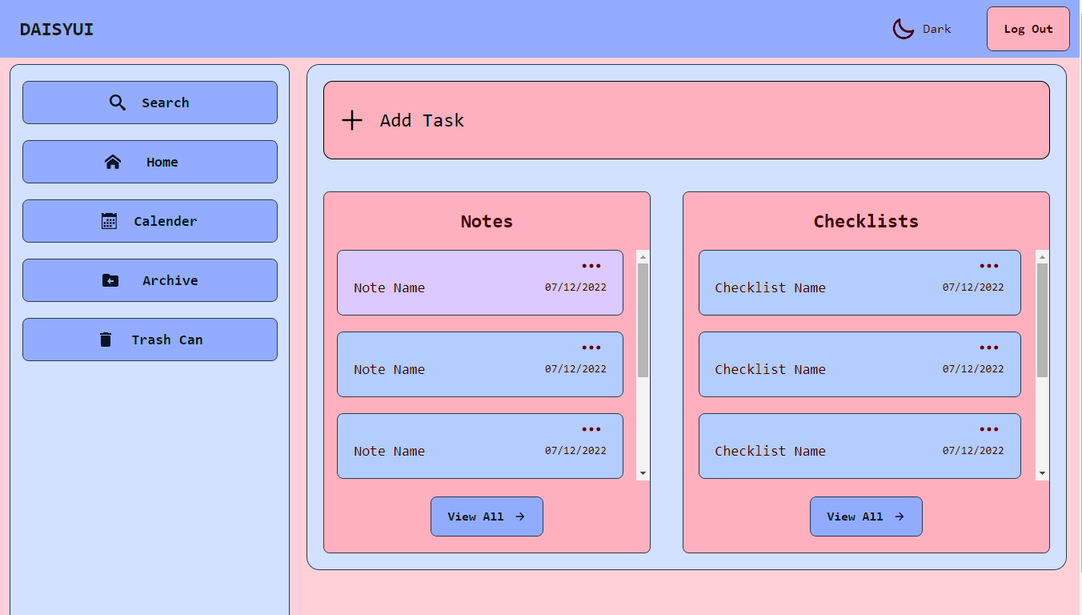Select the second Note Name text
The width and height of the screenshot is (1082, 615).
390,369
